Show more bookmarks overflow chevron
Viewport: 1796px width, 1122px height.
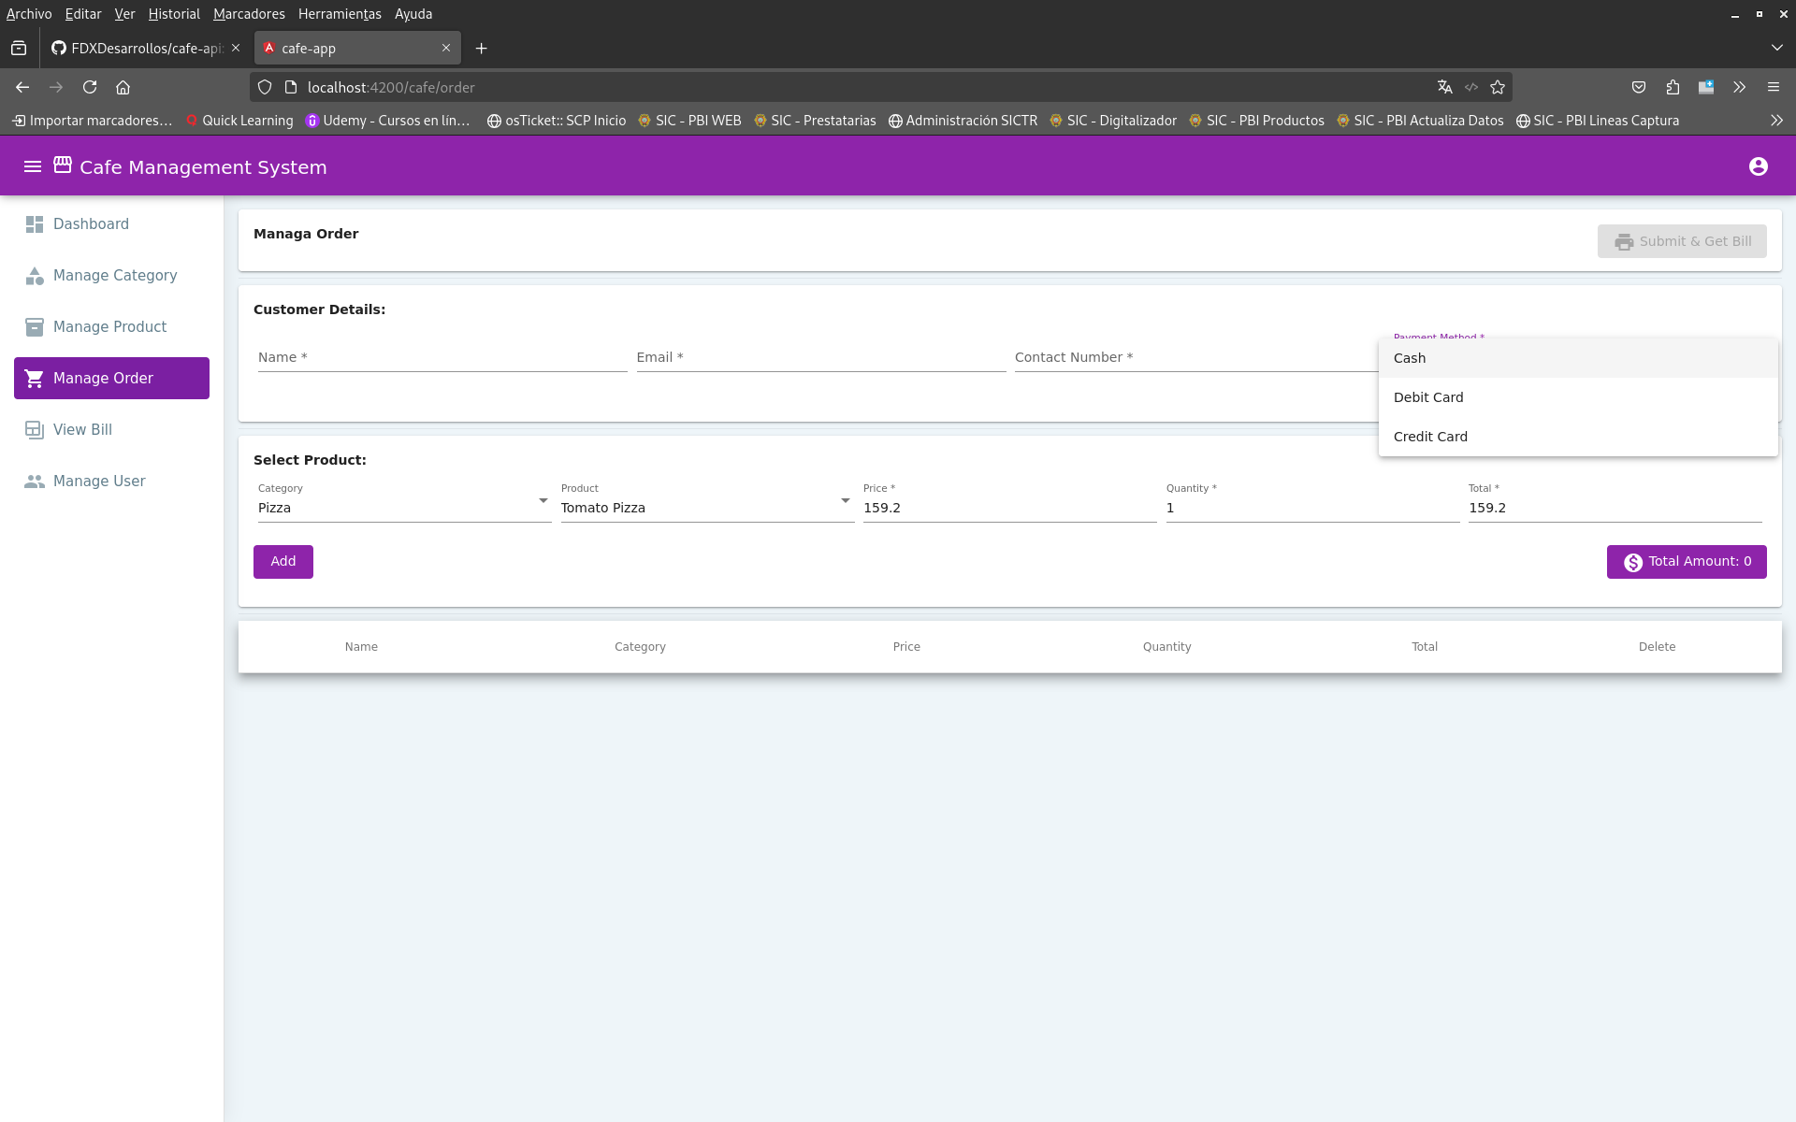1776,121
